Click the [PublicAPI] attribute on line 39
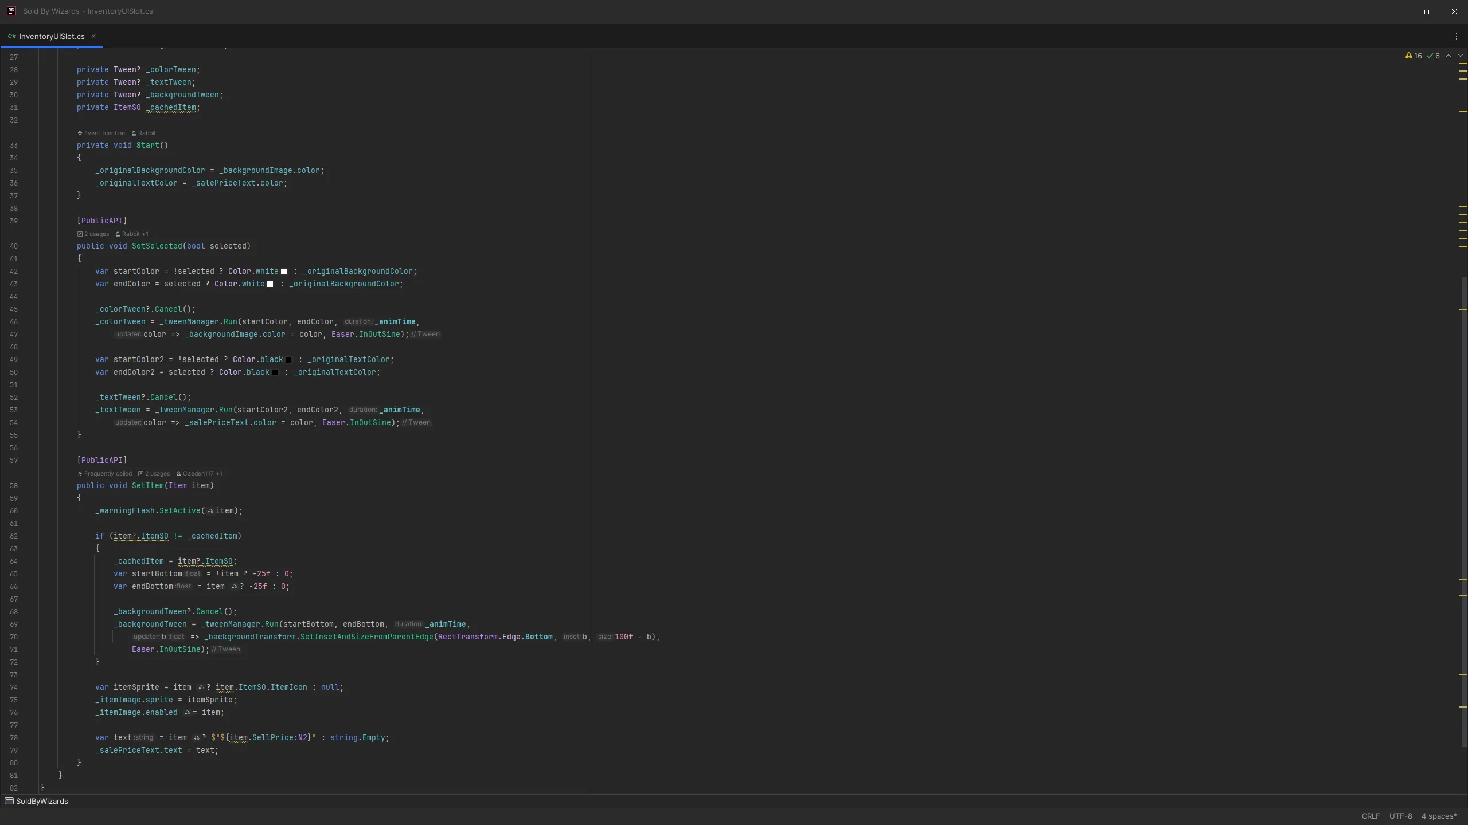The image size is (1468, 825). tap(102, 221)
